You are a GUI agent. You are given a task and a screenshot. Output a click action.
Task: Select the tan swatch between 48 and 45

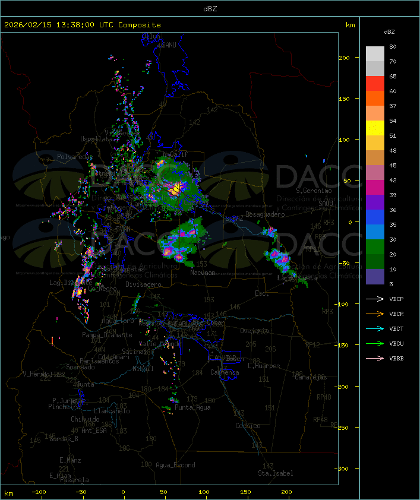(375, 158)
